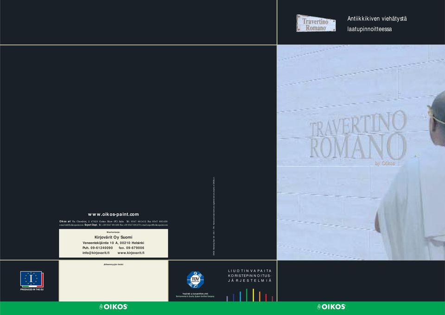Image resolution: width=445 pixels, height=315 pixels.
Task: Select the 'Export Dept.' contact line
Action: pyautogui.click(x=114, y=225)
